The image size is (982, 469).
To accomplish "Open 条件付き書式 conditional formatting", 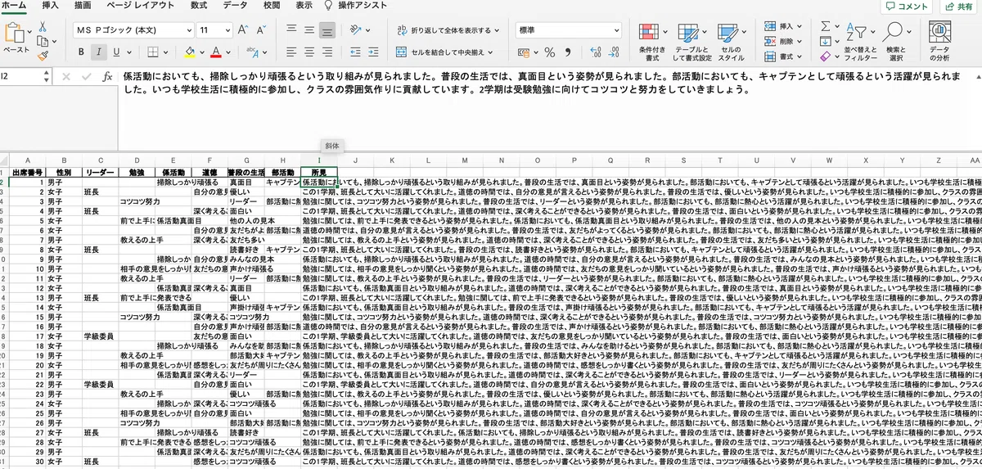I will coord(652,41).
